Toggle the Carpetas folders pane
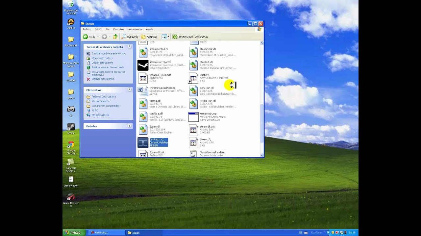421x236 pixels. 149,37
